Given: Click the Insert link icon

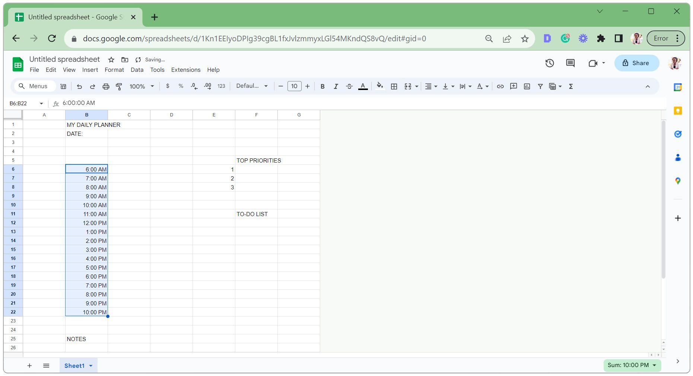Looking at the screenshot, I should click(500, 86).
